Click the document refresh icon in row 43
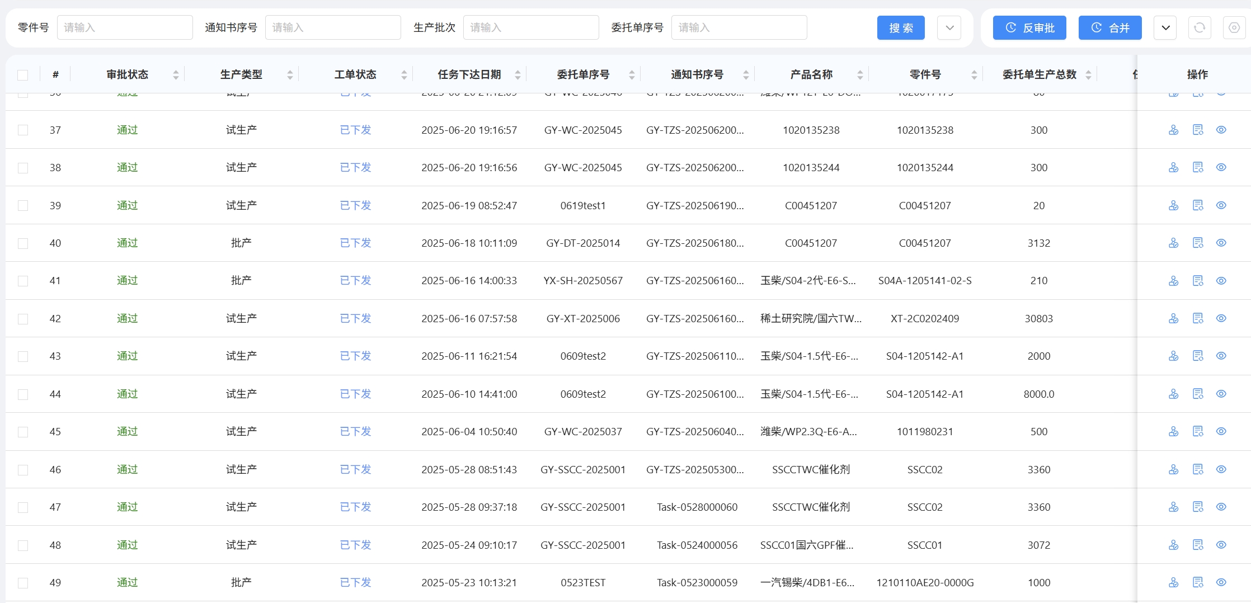The width and height of the screenshot is (1251, 603). coord(1197,356)
